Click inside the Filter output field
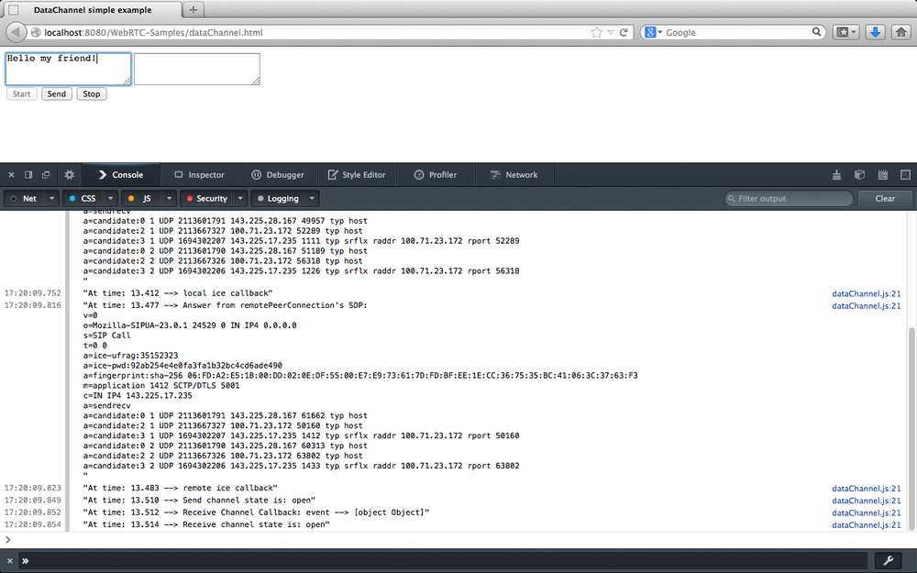 point(787,198)
